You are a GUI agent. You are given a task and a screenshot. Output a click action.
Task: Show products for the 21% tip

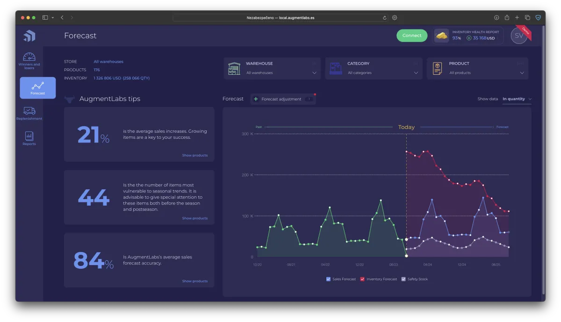tap(195, 155)
